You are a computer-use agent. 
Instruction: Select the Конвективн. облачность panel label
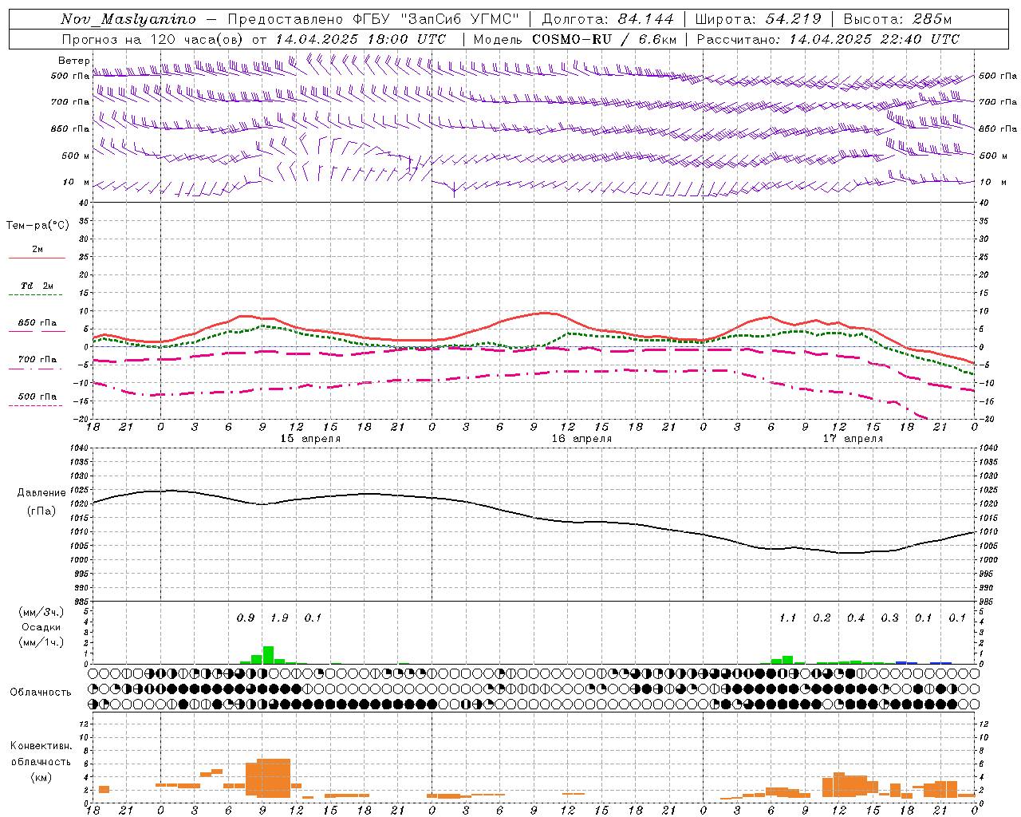click(x=41, y=761)
